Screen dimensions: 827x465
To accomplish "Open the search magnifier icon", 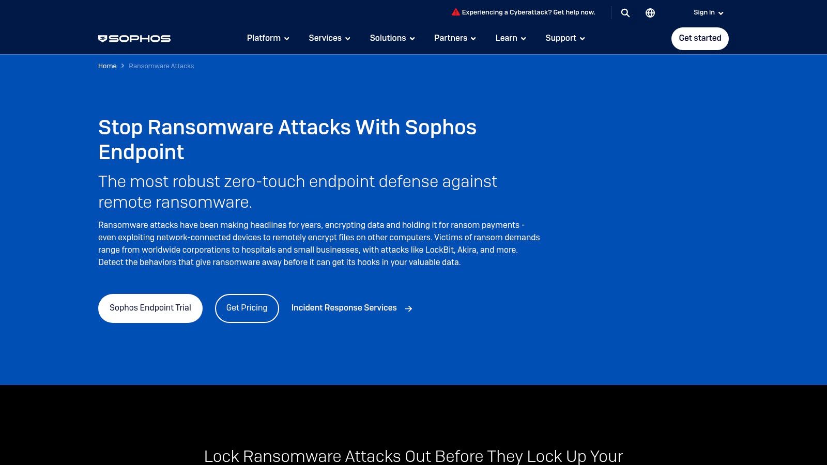I will coord(625,12).
